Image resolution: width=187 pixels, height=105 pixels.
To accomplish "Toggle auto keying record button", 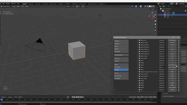I will point(68,97).
